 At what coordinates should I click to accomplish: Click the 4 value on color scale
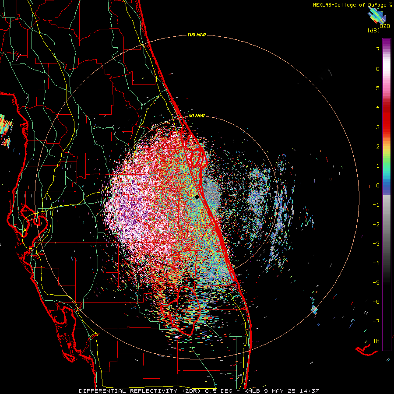(378, 107)
